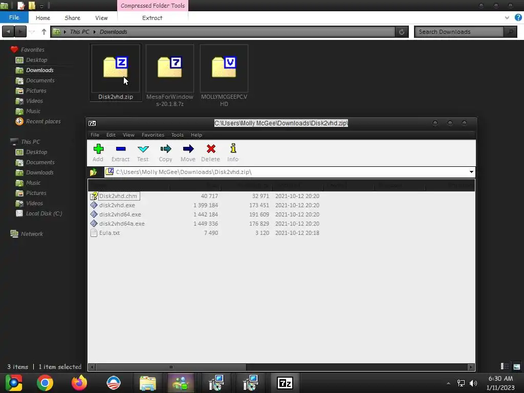Click the Move icon in 7-Zip toolbar
Image resolution: width=524 pixels, height=393 pixels.
click(188, 149)
